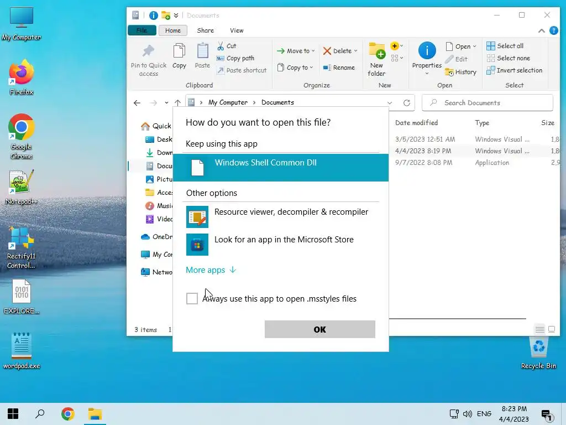
Task: Click the Properties icon in quick access toolbar
Action: (x=154, y=15)
